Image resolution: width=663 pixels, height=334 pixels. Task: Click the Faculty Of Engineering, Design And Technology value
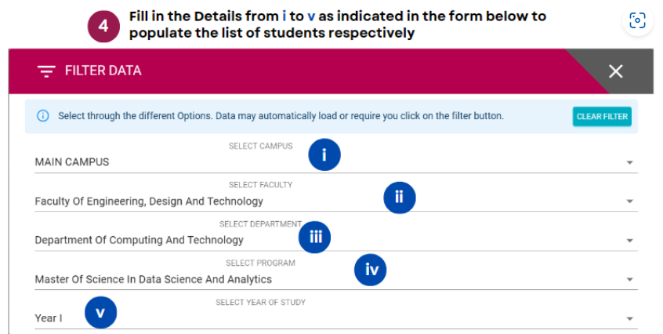tap(149, 201)
